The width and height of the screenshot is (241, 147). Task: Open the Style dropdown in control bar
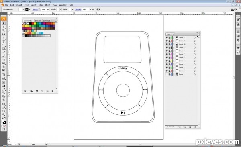click(73, 9)
